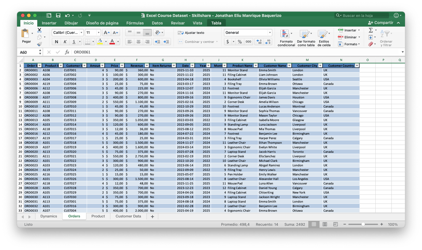This screenshot has height=250, width=422.
Task: Open the Product Name filter dropdown
Action: 256,66
